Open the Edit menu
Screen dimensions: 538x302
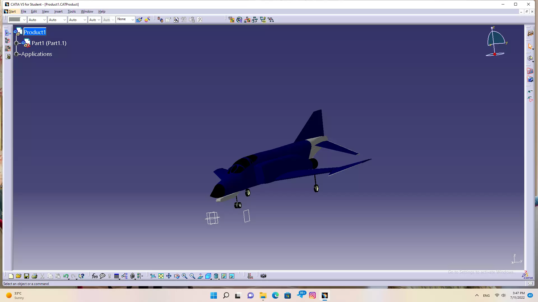pos(34,11)
